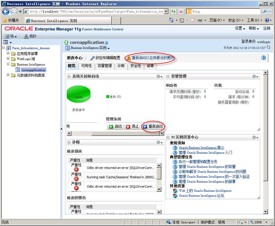Click the gear icon in Diagnostics panel
Viewport: 275px width, 226px height.
pyautogui.click(x=159, y=142)
